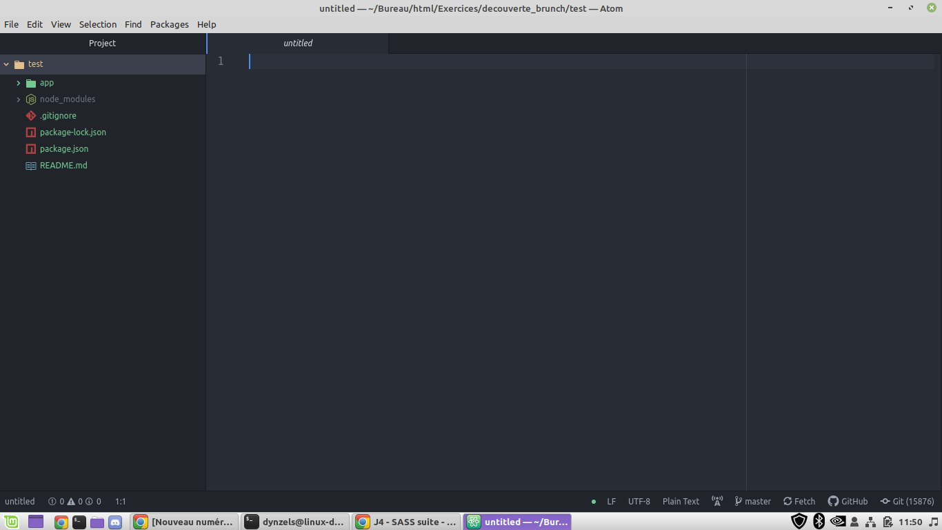This screenshot has width=942, height=530.
Task: Collapse the test project folder chevron
Action: (6, 64)
